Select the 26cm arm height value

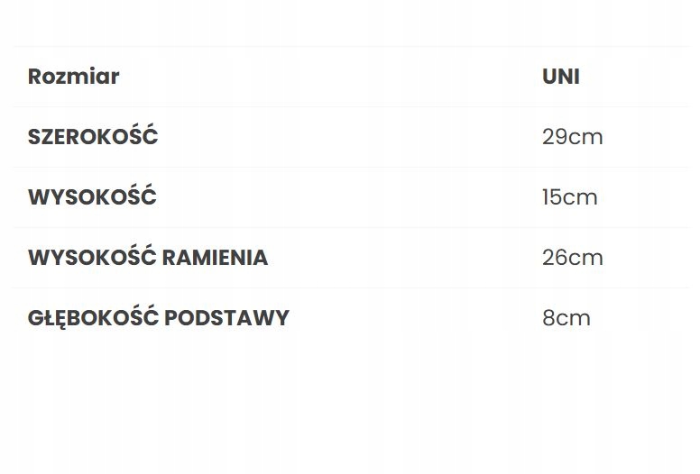[572, 258]
